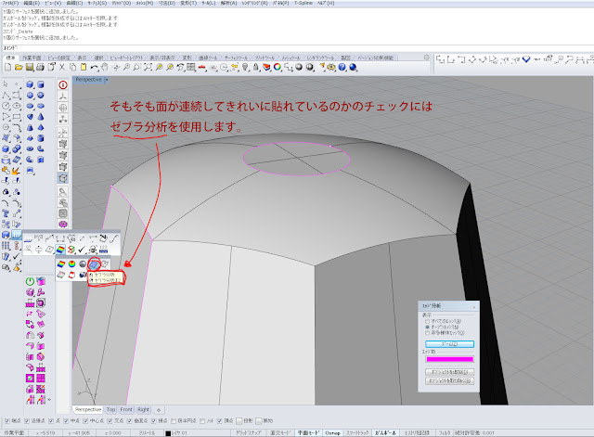Open the Perspective viewport title dropdown arrow
This screenshot has width=594, height=437.
[x=107, y=80]
